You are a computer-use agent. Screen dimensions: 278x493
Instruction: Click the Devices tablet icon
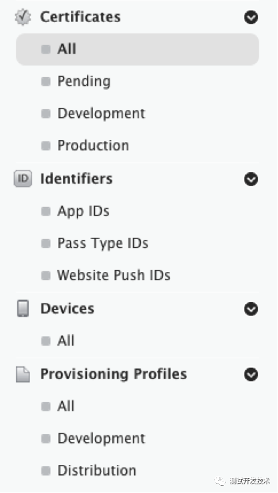tap(23, 308)
